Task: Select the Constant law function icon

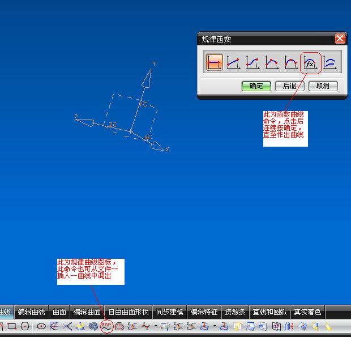Action: (214, 62)
